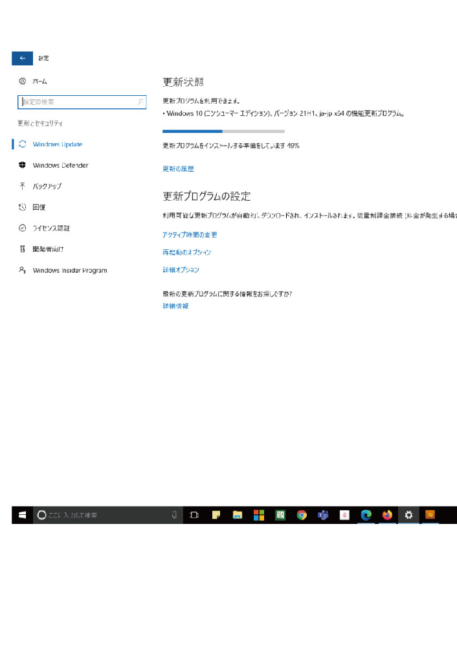
Task: Click the taskbar ここに入力して検索 box
Action: tap(107, 515)
